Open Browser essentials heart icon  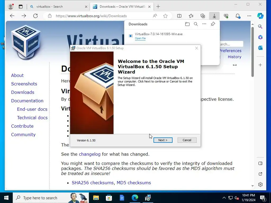226,16
